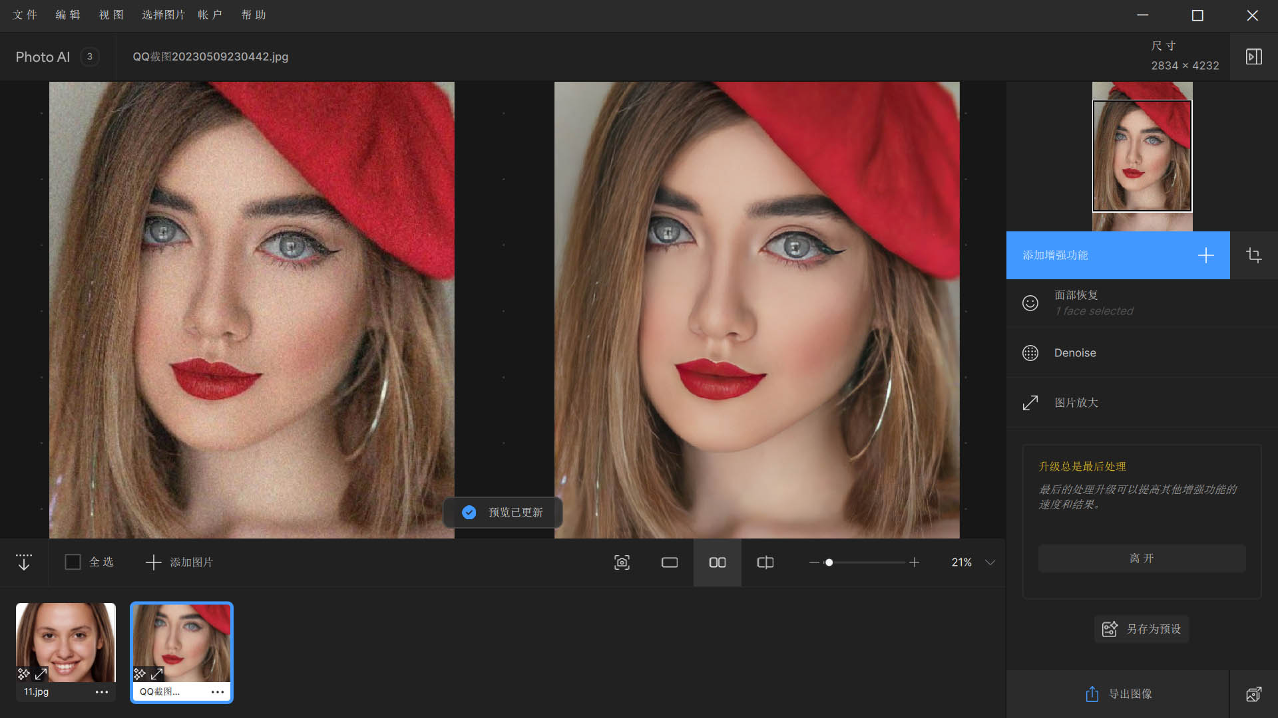Click the 添加增强功能 button
1278x718 pixels.
(1118, 255)
